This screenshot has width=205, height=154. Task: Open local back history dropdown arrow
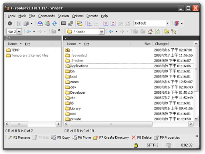(x=34, y=32)
